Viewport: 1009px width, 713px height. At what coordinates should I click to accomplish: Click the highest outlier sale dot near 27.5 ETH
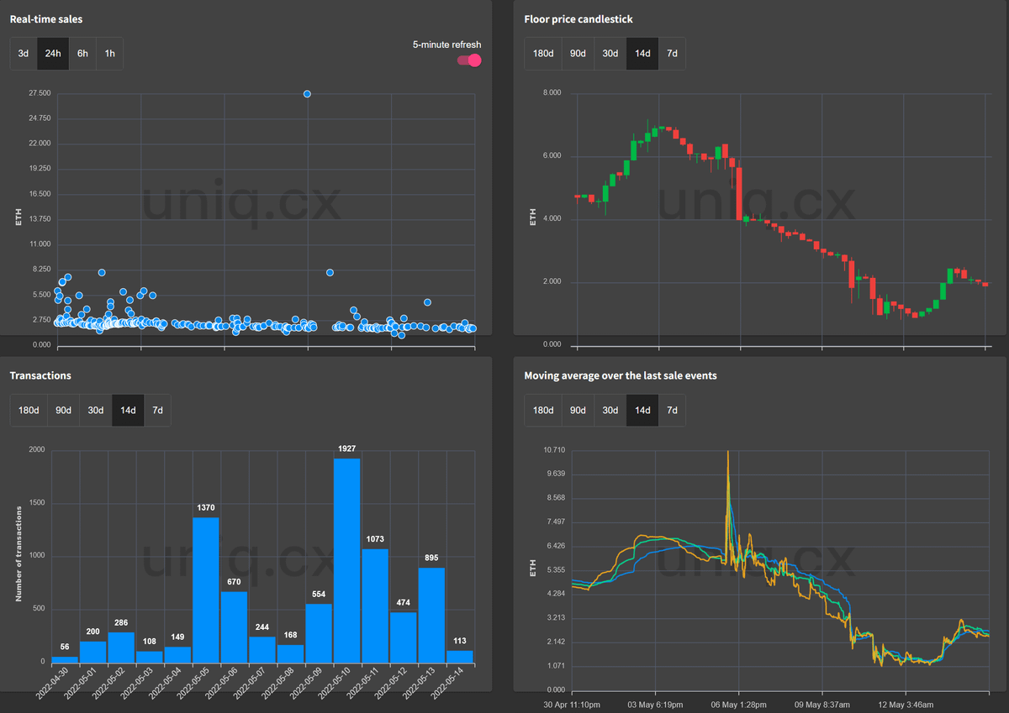(x=308, y=94)
